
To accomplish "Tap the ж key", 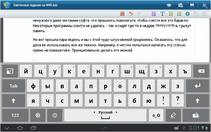I will pyautogui.click(x=163, y=86).
